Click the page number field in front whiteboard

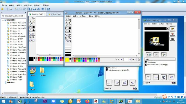click(126, 60)
